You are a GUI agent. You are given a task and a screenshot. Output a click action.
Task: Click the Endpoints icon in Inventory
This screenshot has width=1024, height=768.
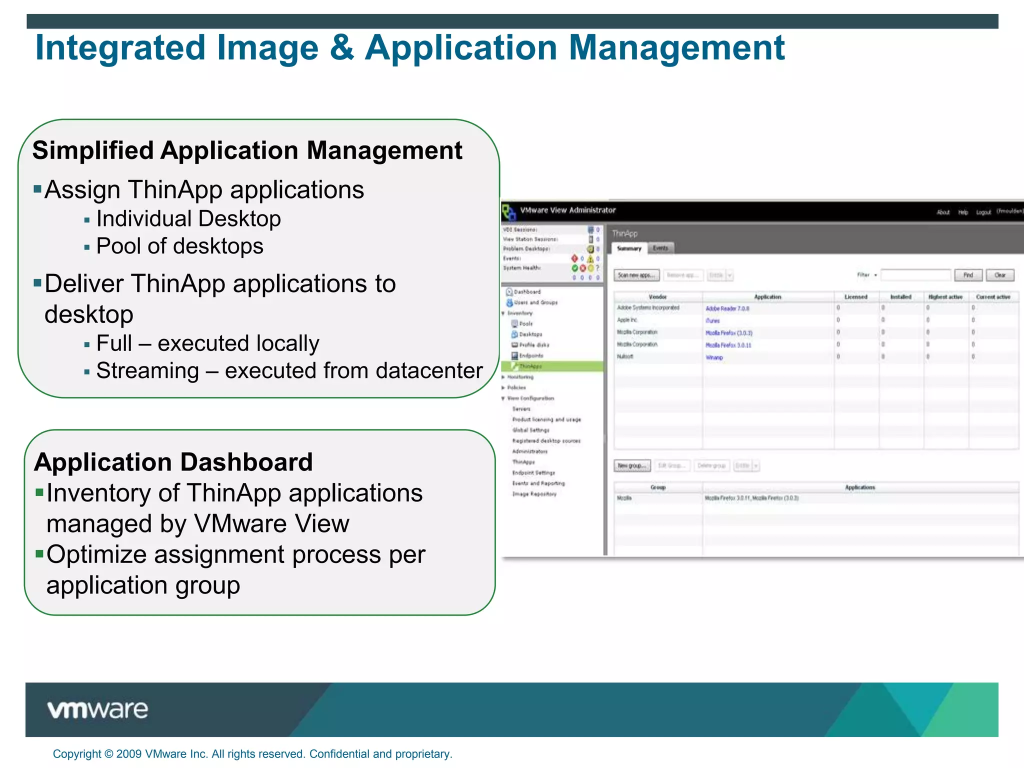[x=514, y=355]
